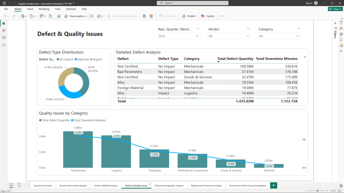The height and width of the screenshot is (193, 344).
Task: Click the Save icon in title bar
Action: (x=4, y=3)
